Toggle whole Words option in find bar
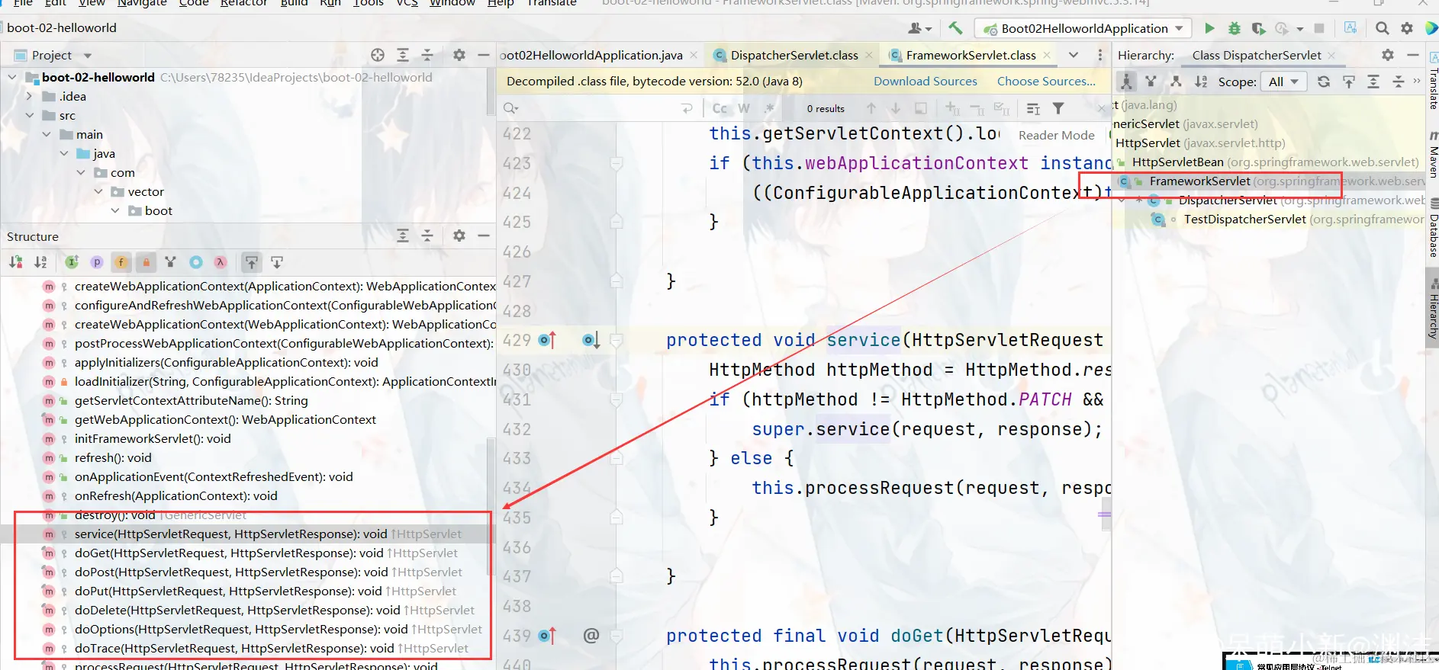The height and width of the screenshot is (670, 1439). [744, 108]
